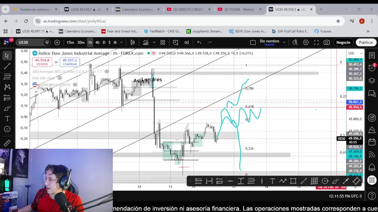Select the text tool in left sidebar
The width and height of the screenshot is (378, 212).
pyautogui.click(x=7, y=118)
